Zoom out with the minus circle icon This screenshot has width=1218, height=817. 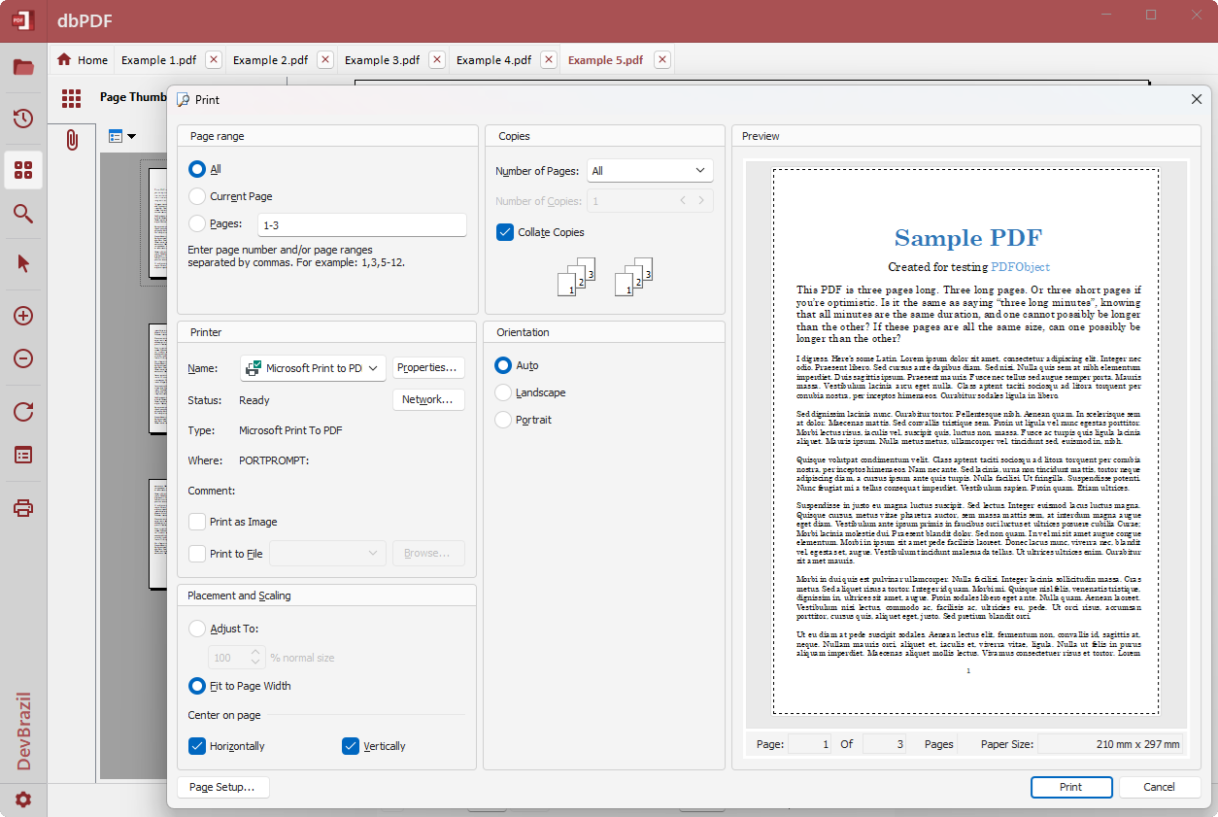coord(23,358)
